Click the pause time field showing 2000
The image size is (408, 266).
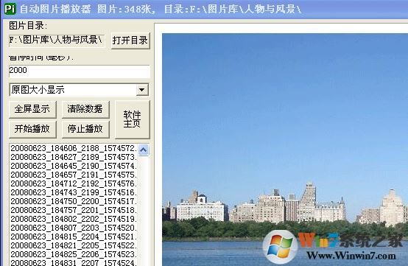pyautogui.click(x=80, y=71)
